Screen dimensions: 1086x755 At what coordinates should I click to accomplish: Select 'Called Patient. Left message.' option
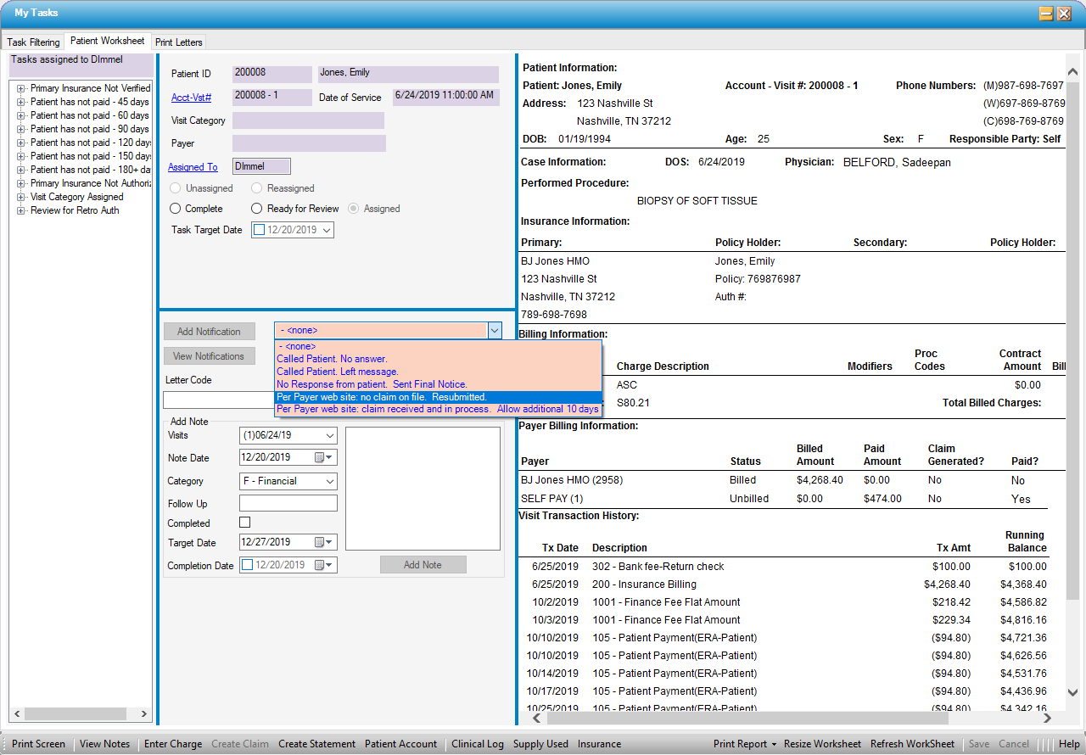338,372
